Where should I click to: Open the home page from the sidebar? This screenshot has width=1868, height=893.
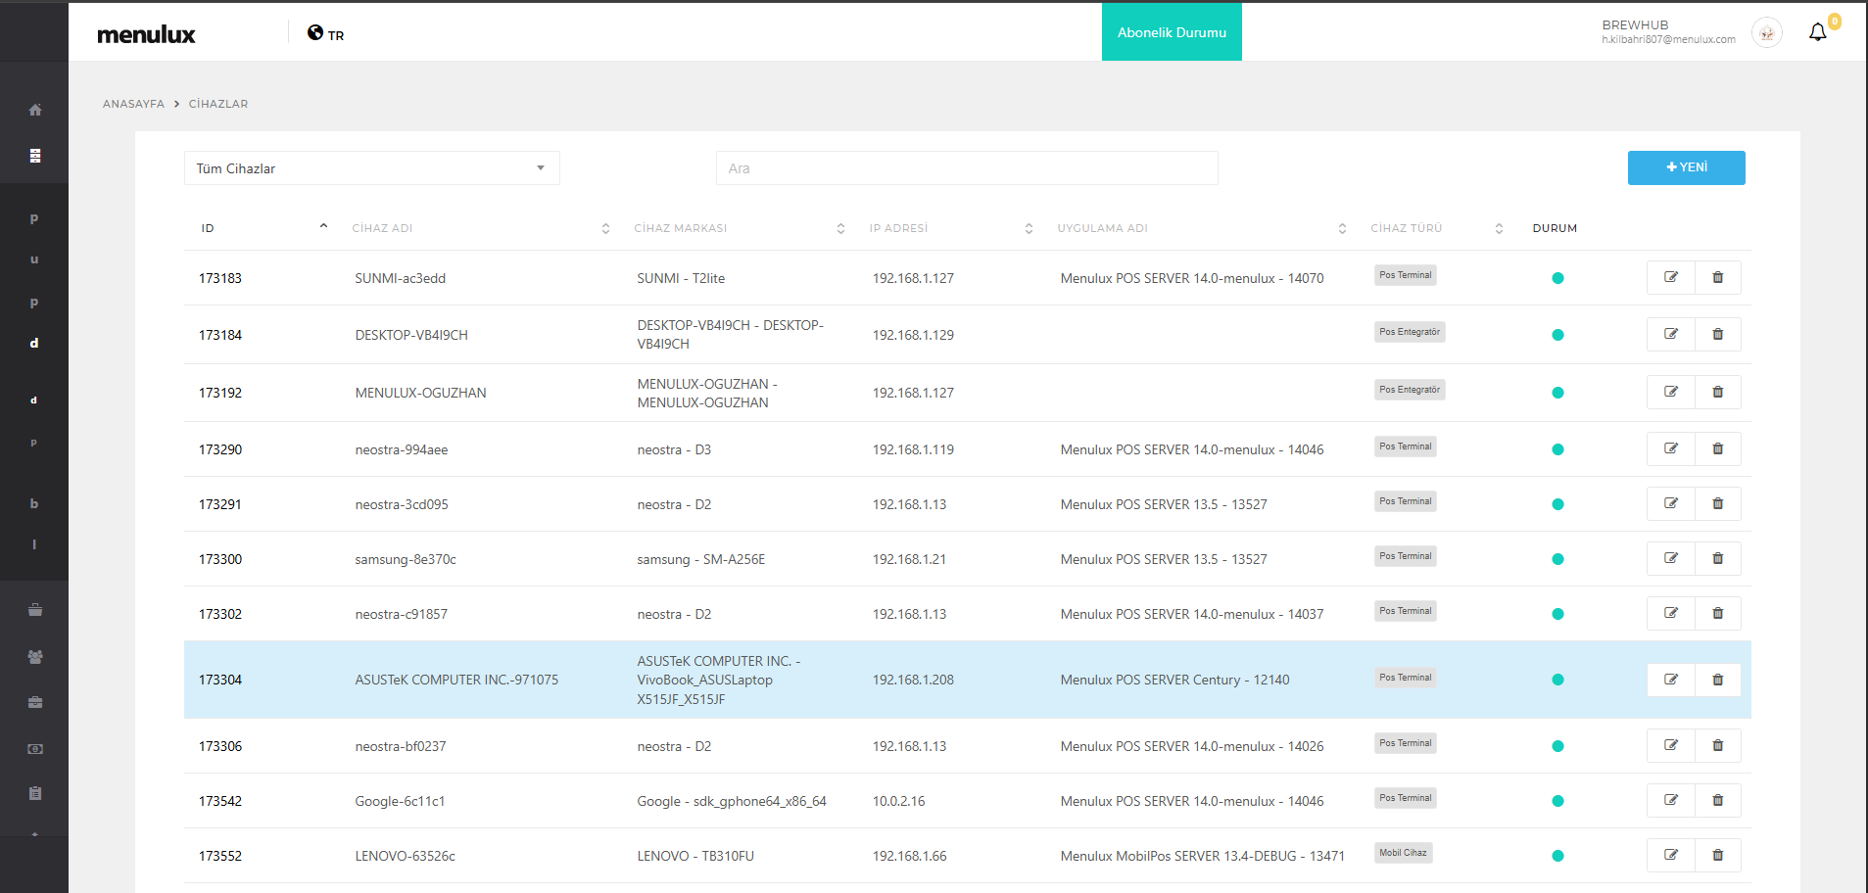point(35,110)
